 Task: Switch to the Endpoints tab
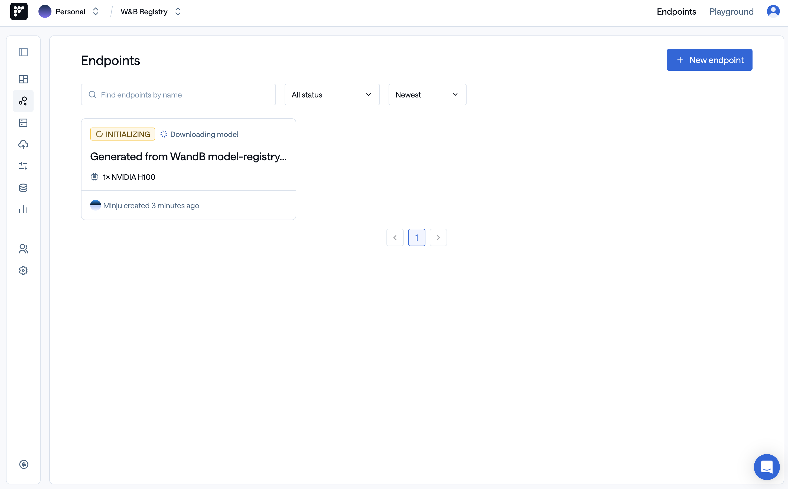(676, 11)
